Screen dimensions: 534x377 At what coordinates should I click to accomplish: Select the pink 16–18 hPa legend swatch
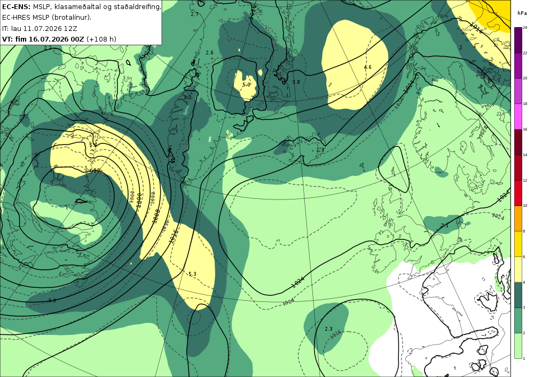518,117
